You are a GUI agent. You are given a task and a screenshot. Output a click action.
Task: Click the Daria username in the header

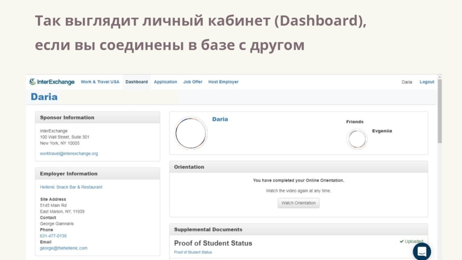pyautogui.click(x=407, y=82)
